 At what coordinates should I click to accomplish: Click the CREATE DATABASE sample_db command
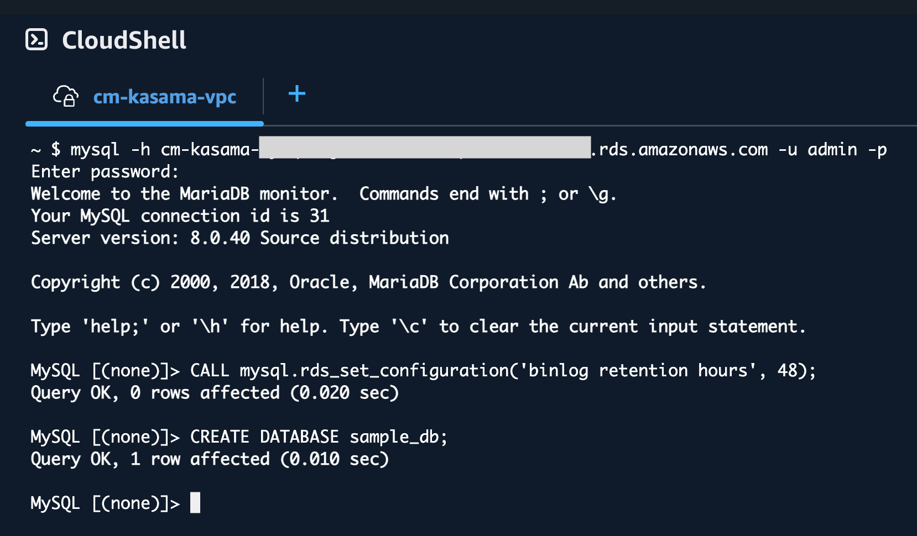(x=319, y=437)
